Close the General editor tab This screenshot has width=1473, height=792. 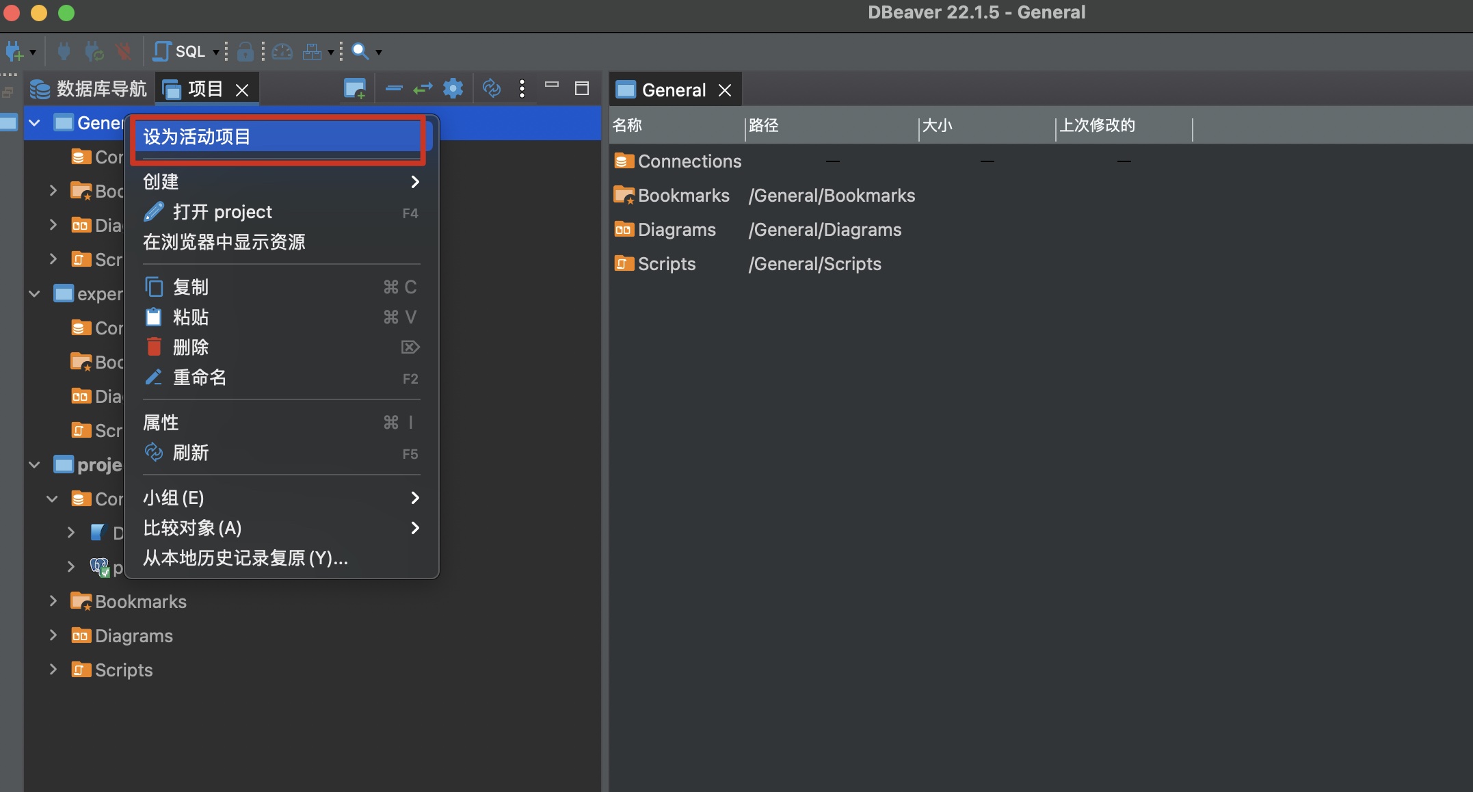coord(725,90)
